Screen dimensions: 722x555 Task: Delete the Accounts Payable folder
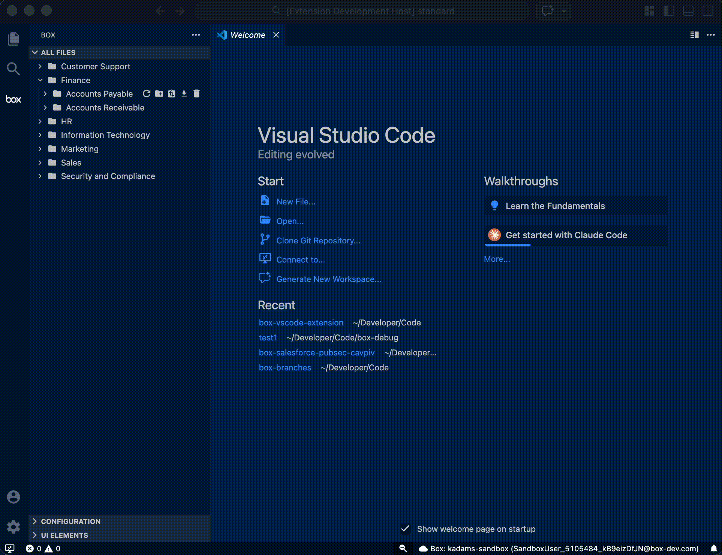pos(196,94)
